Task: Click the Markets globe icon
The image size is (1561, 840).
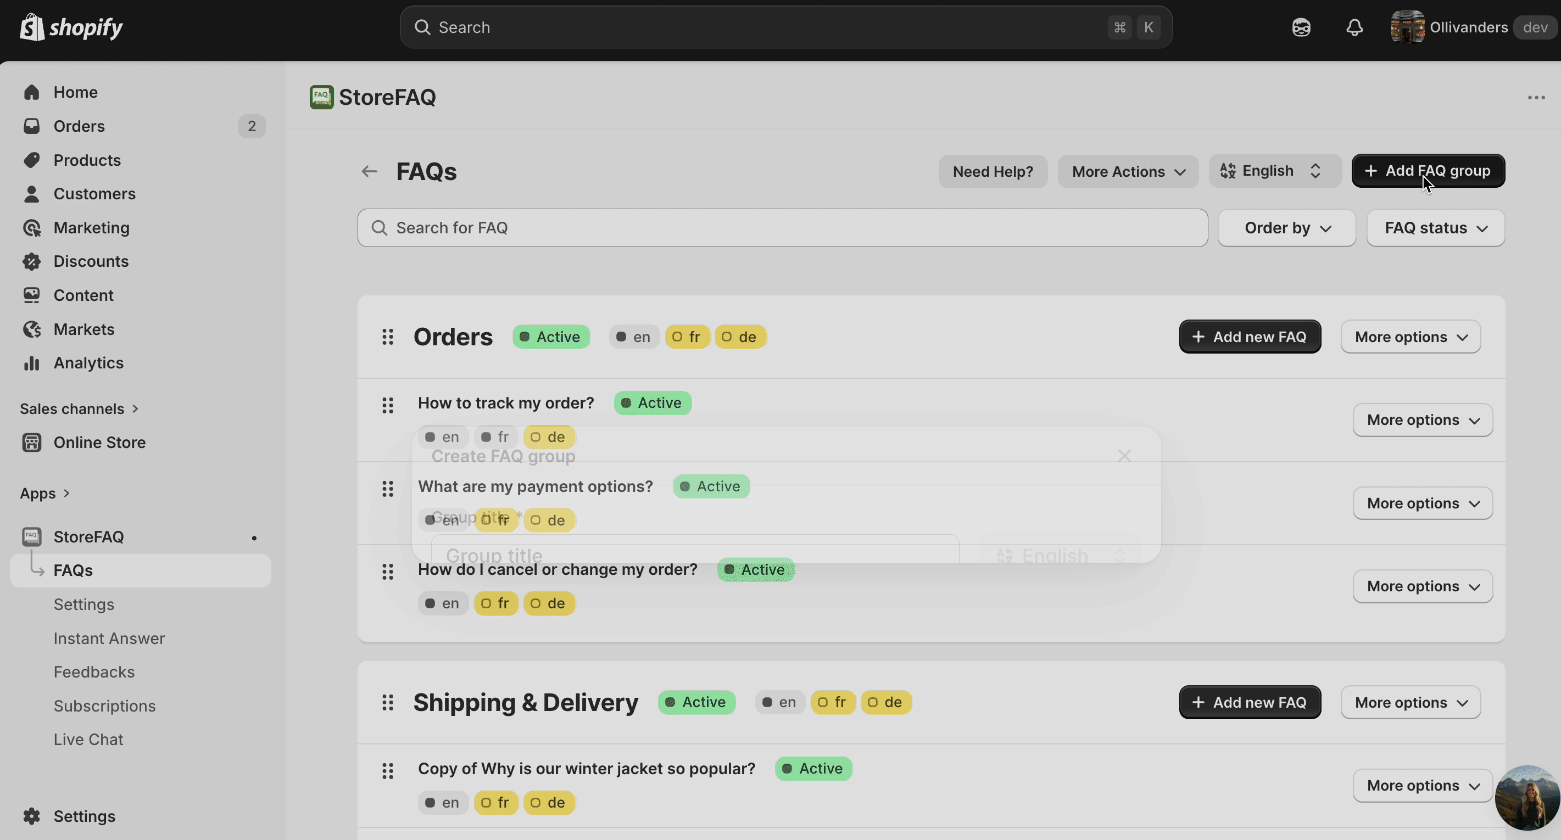Action: click(x=31, y=329)
